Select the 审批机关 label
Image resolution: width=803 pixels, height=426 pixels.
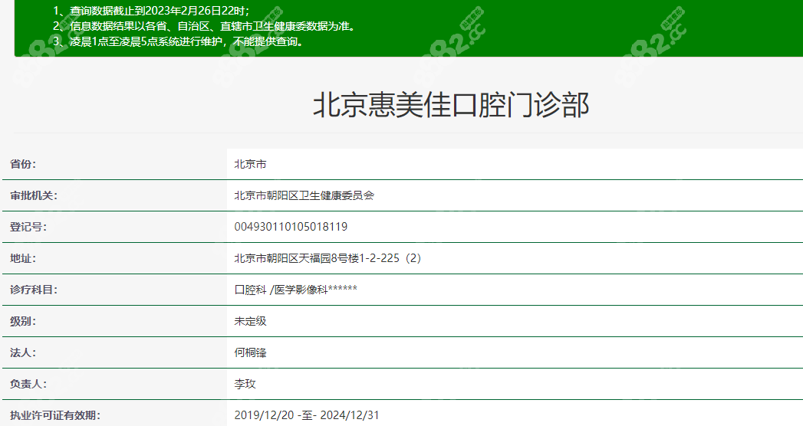click(x=34, y=195)
